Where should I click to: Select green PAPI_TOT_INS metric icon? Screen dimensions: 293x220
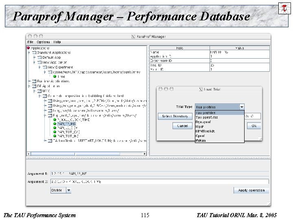(55, 136)
